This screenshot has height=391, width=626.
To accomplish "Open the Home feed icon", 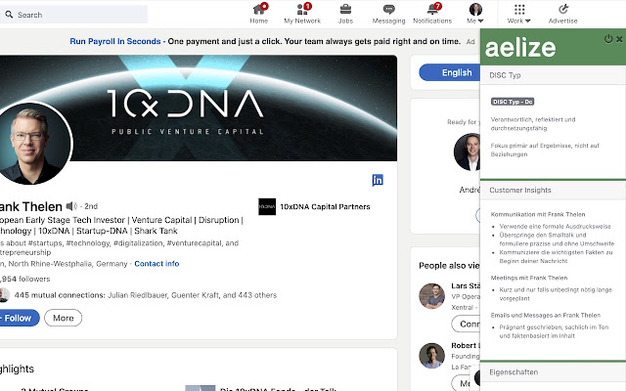I will click(x=259, y=13).
